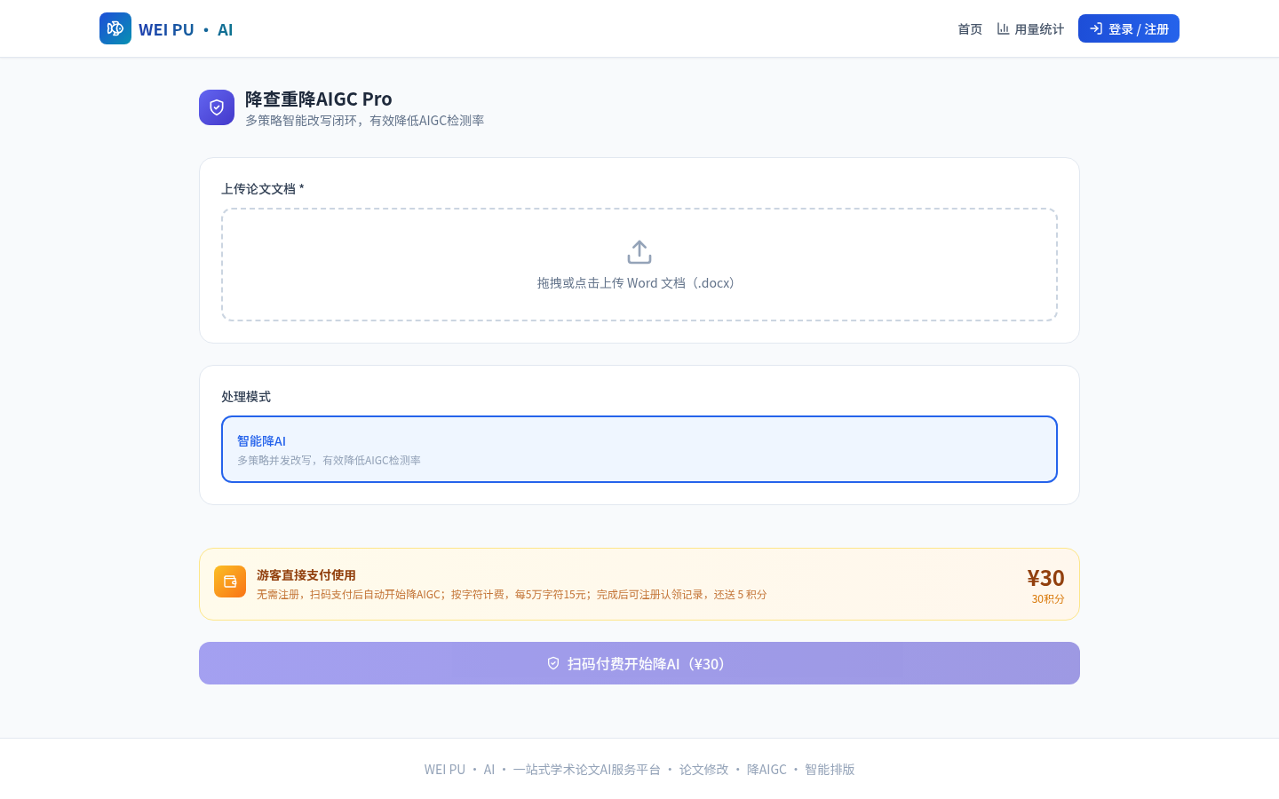
Task: Click the 登录 / 注册 button
Action: (1129, 28)
